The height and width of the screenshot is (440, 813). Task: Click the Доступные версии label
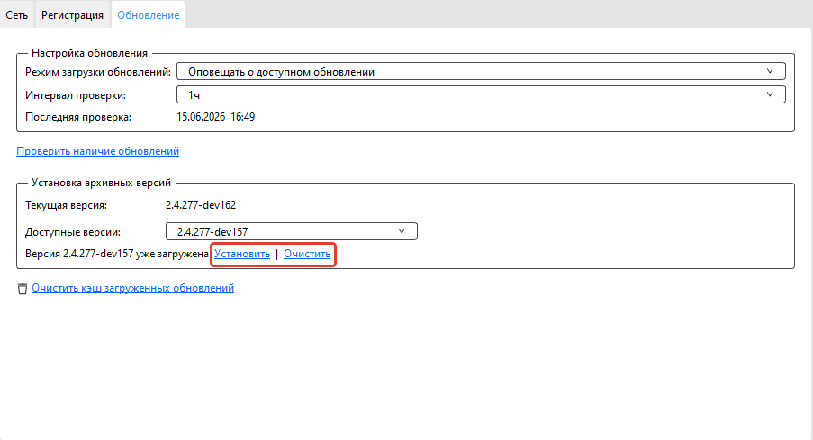[73, 232]
